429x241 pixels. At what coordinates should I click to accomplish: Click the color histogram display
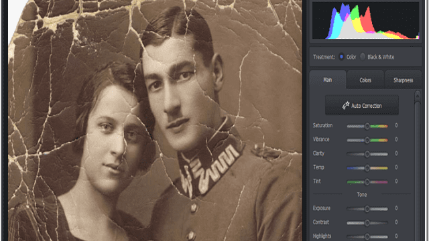coord(365,21)
